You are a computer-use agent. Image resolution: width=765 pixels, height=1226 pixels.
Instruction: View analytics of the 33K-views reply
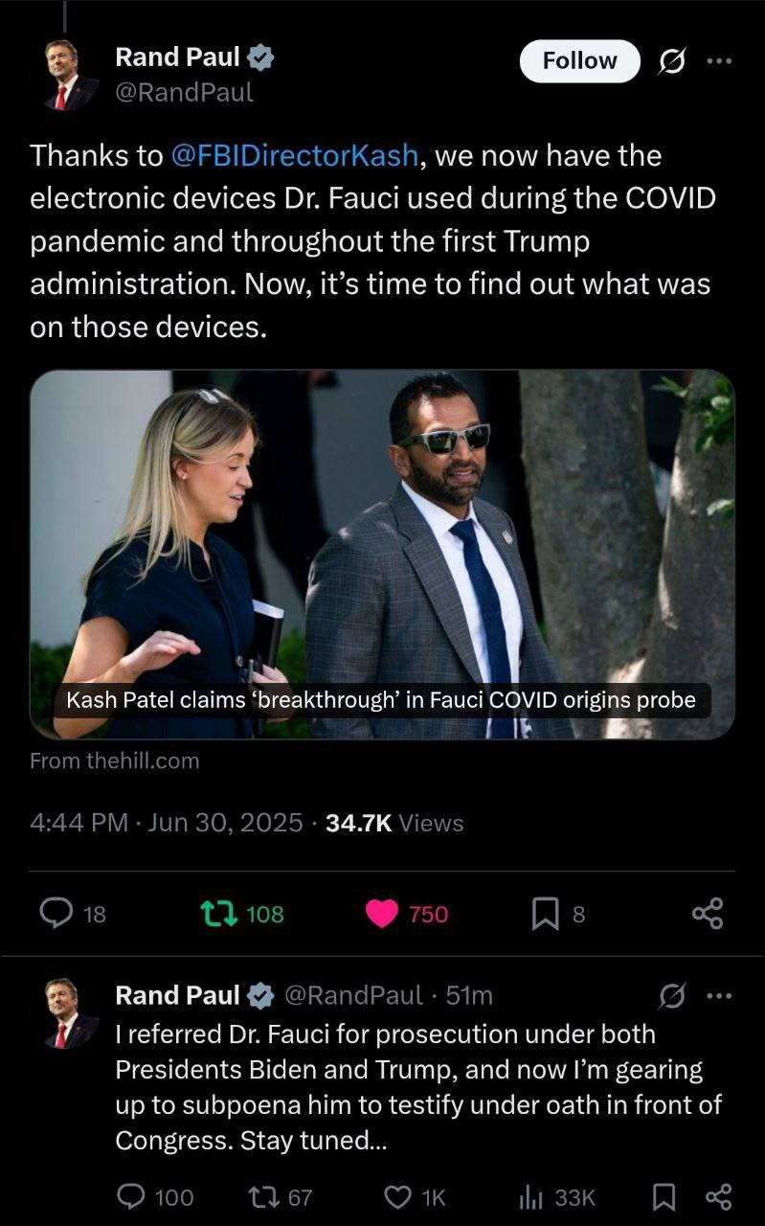tap(530, 1197)
